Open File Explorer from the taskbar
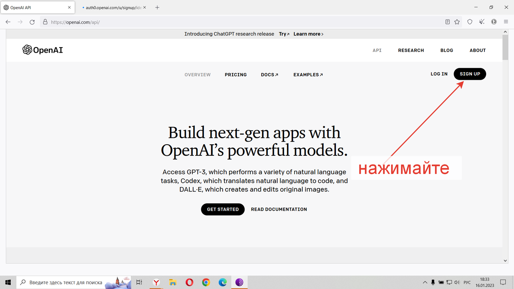Screen dimensions: 514x289 pyautogui.click(x=173, y=282)
